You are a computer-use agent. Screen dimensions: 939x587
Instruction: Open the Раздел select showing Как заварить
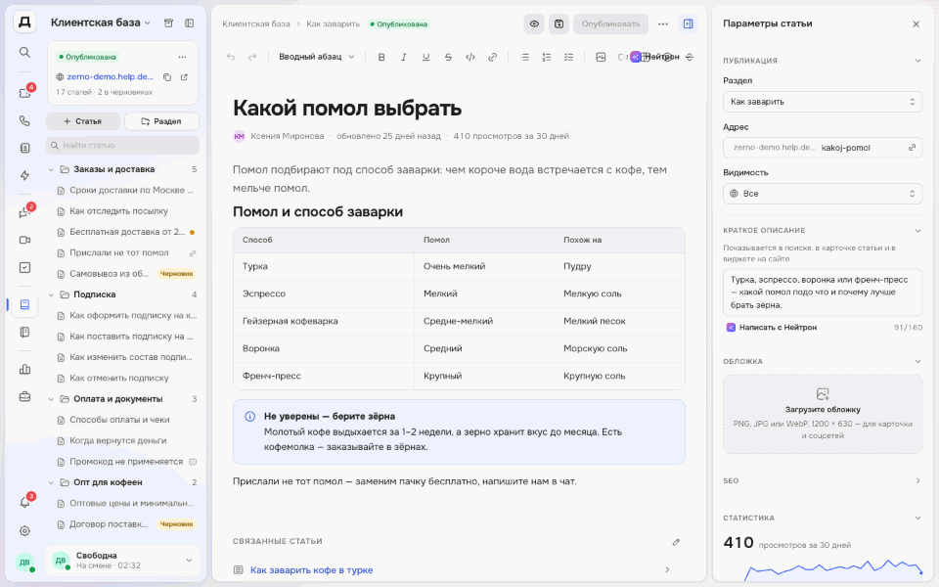click(823, 102)
